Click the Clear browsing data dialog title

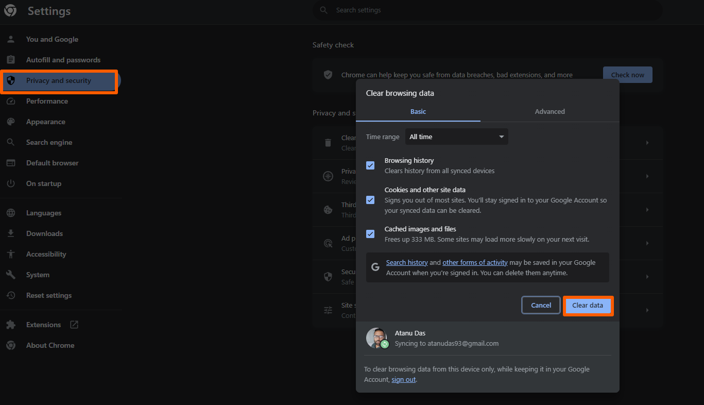pos(400,93)
